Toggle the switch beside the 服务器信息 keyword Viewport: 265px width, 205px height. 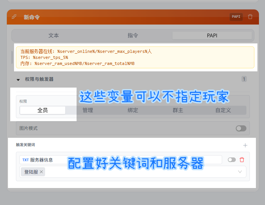click(x=231, y=160)
